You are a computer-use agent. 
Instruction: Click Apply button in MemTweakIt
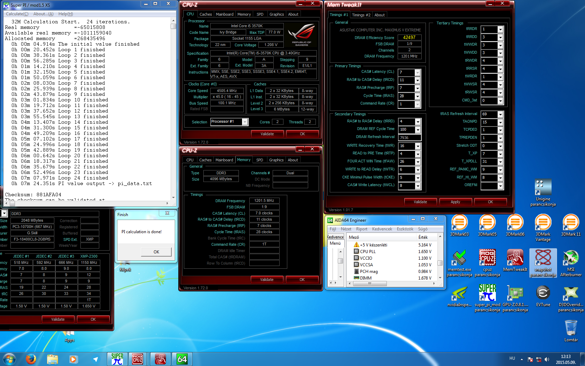pyautogui.click(x=455, y=202)
